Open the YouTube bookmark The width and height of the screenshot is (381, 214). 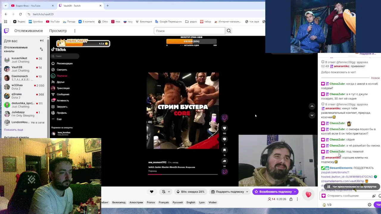53,21
